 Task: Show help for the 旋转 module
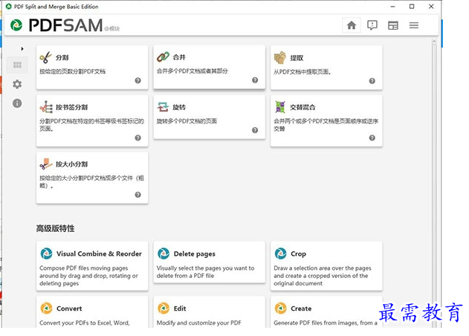(255, 130)
